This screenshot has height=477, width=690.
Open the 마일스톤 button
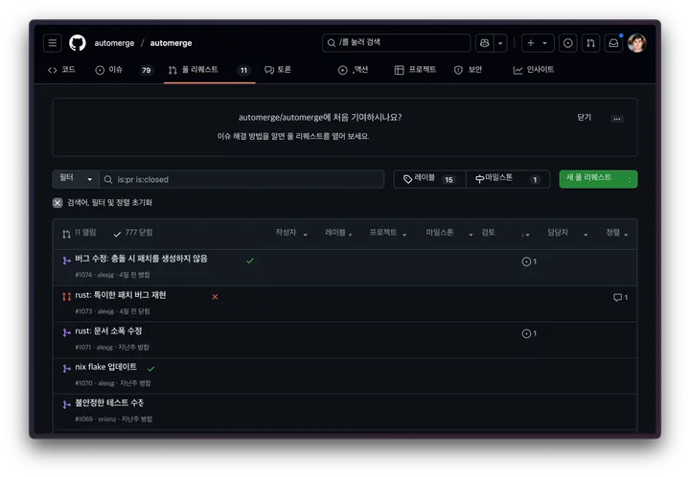508,179
